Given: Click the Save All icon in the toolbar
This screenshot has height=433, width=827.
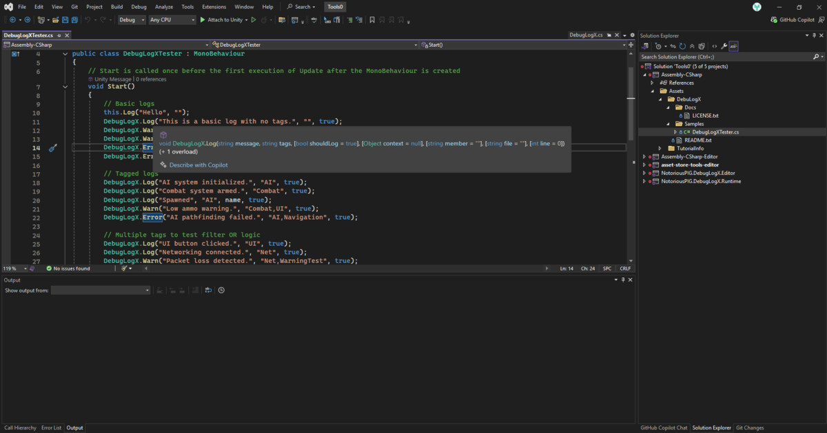Looking at the screenshot, I should click(x=74, y=20).
